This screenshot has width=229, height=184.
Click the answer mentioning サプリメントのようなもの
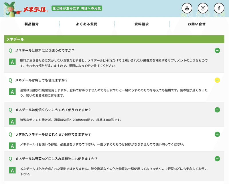[114, 63]
